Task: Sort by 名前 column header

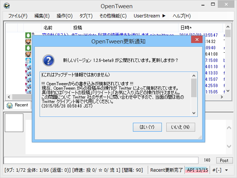Action: (x=56, y=28)
